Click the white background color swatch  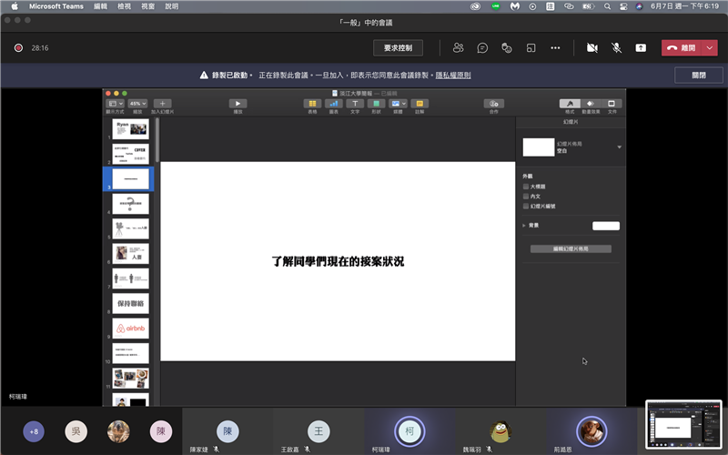pos(605,226)
